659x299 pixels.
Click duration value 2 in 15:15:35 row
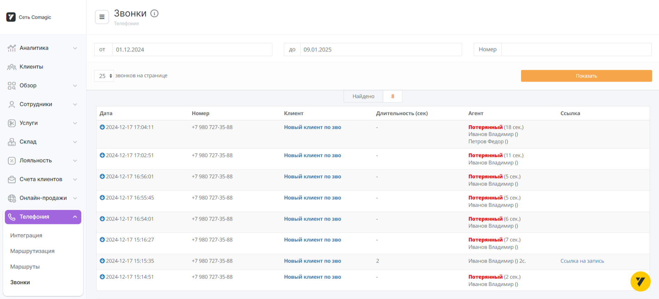click(x=378, y=261)
